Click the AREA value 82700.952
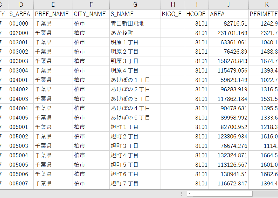This screenshot has width=278, height=198. (229, 127)
